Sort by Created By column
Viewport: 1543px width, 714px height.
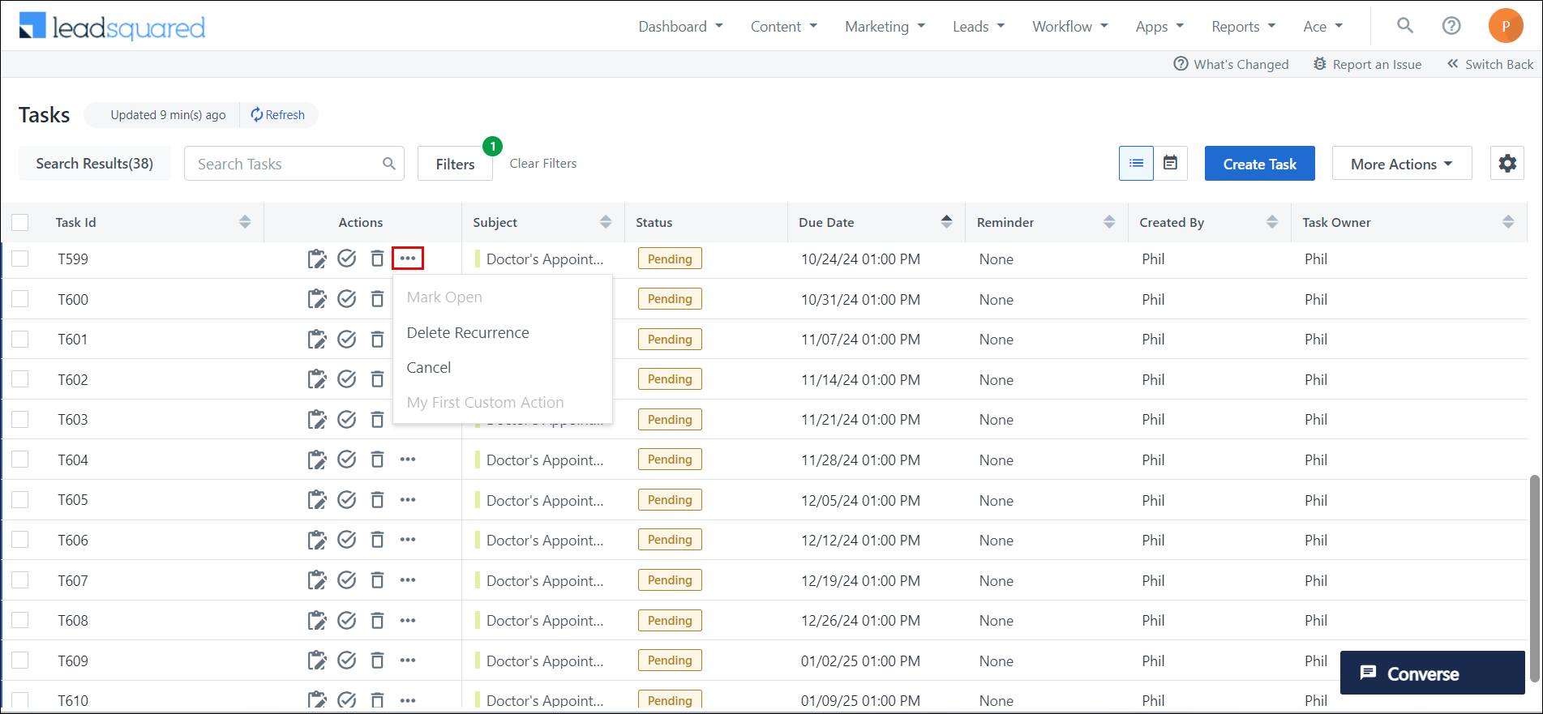pyautogui.click(x=1272, y=222)
